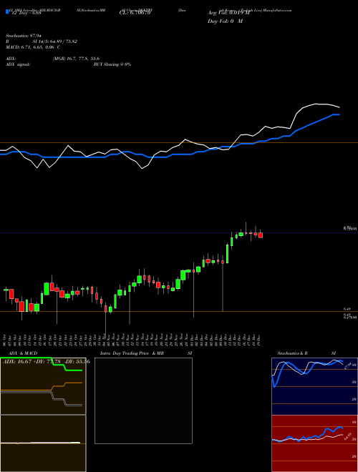Click the 'Stochastics: 87.94' readout
This screenshot has width=358, height=472.
(x=23, y=36)
